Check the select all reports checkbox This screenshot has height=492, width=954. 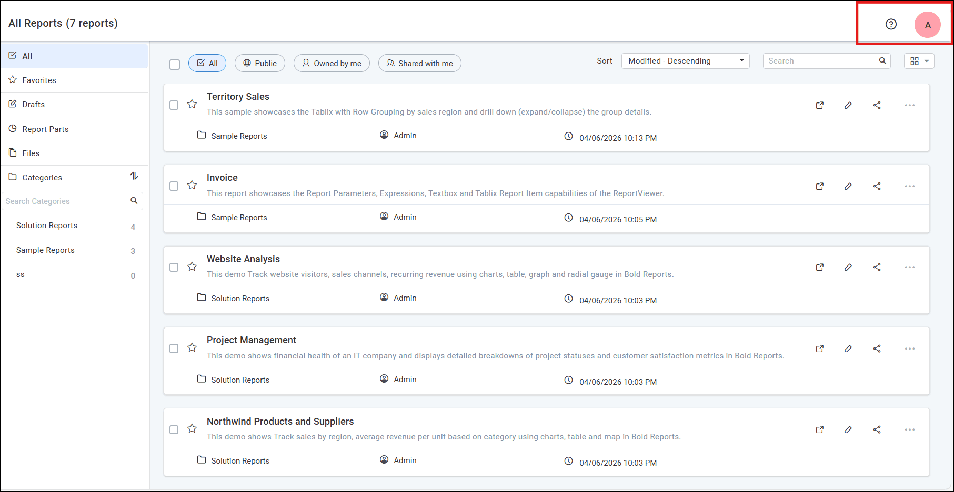tap(175, 64)
